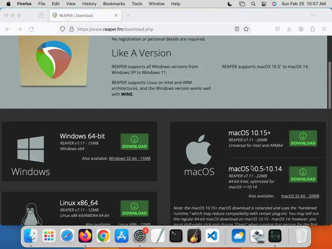Viewport: 332px width, 249px height.
Task: Click the Apple macOS logo
Action: (199, 149)
